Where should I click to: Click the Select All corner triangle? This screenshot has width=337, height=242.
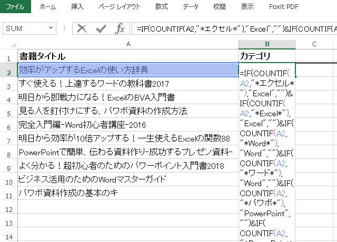click(8, 45)
